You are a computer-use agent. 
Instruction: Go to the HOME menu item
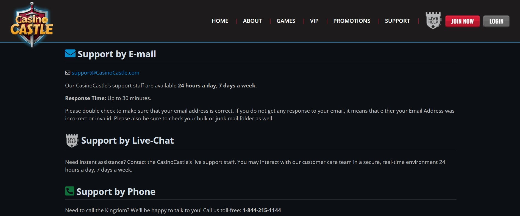point(220,21)
